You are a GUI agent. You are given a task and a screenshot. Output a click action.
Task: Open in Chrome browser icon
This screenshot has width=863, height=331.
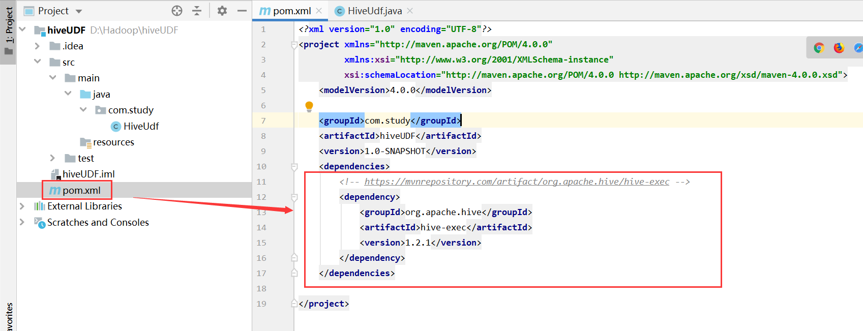pos(819,48)
